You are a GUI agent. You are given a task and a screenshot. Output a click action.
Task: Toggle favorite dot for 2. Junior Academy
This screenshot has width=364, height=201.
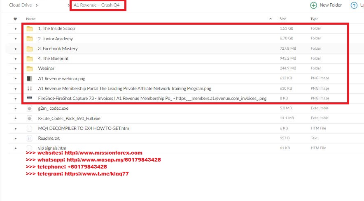pos(16,39)
